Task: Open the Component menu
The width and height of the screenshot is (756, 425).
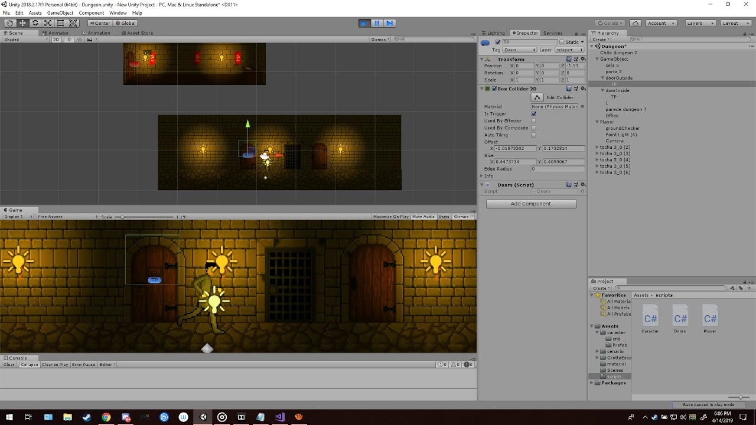Action: tap(92, 13)
